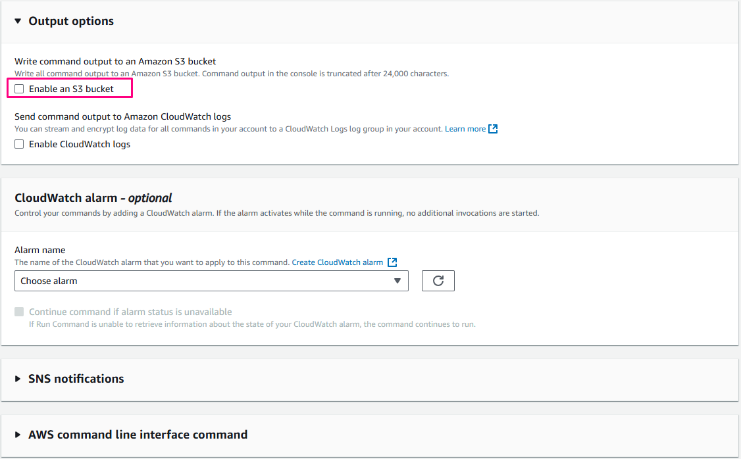
Task: Open the Learn more link
Action: click(465, 129)
